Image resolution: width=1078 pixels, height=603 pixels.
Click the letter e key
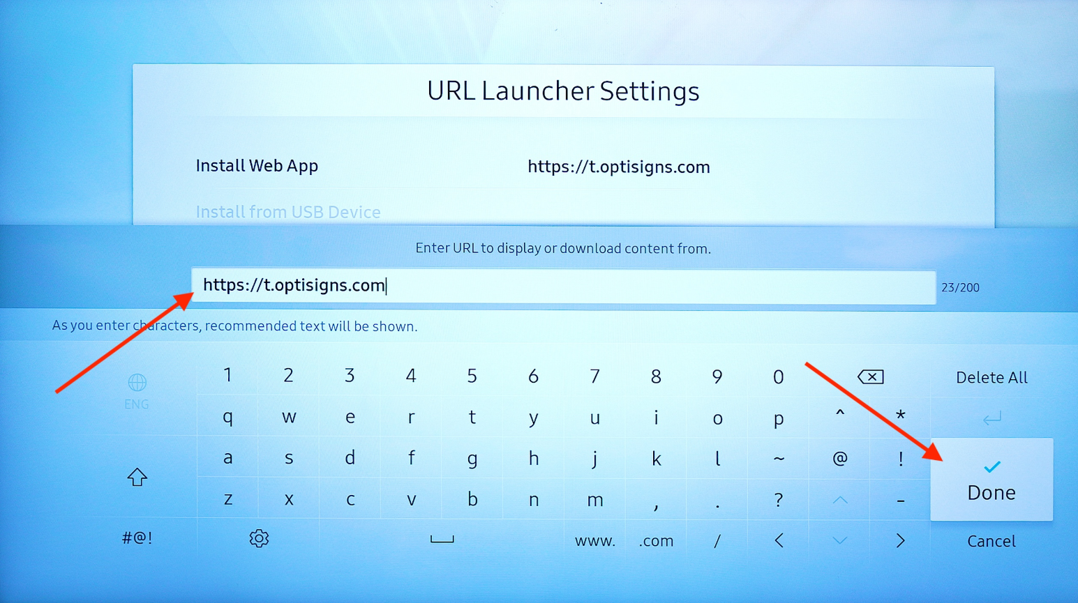pyautogui.click(x=350, y=418)
